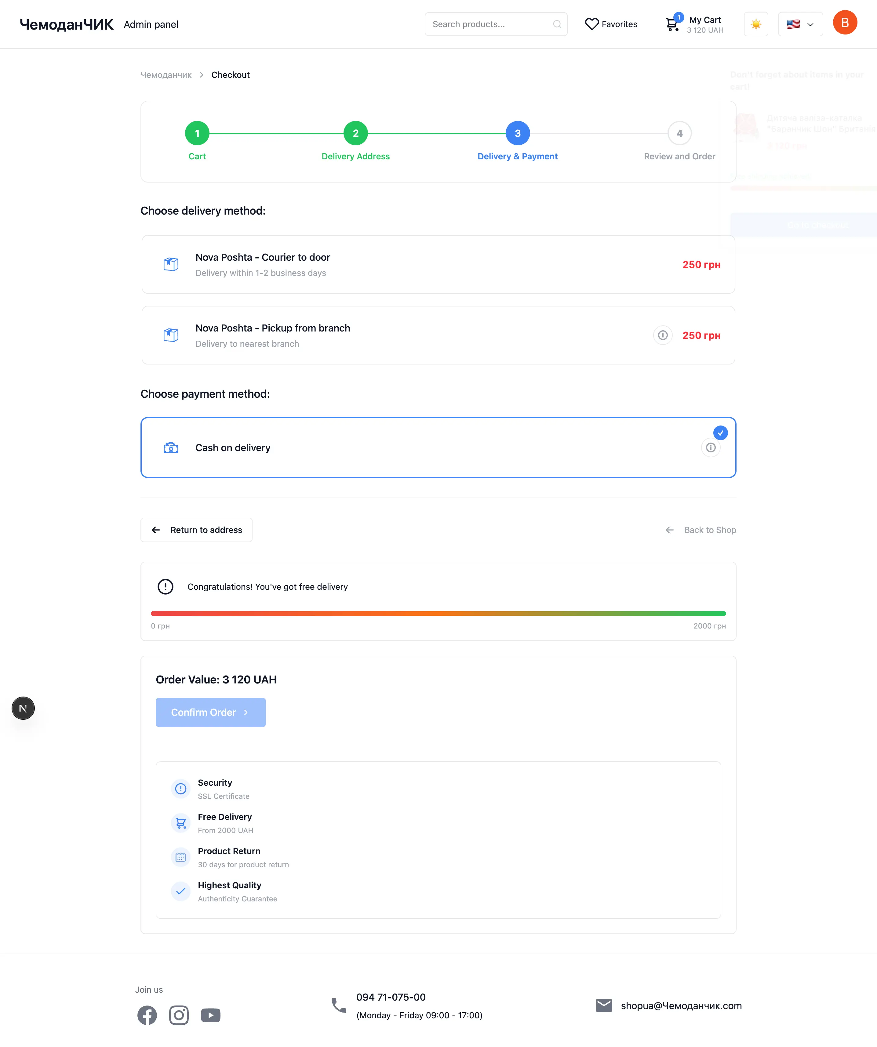Click the Search products input field
The width and height of the screenshot is (877, 1047).
(x=489, y=24)
